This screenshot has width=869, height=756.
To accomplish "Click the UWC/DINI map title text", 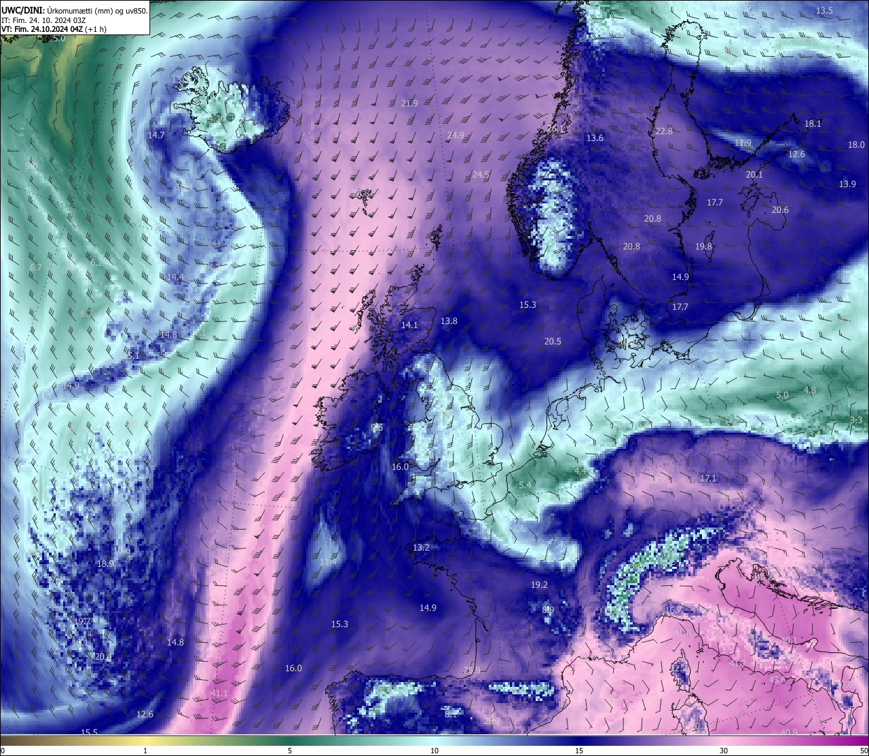I will click(74, 10).
